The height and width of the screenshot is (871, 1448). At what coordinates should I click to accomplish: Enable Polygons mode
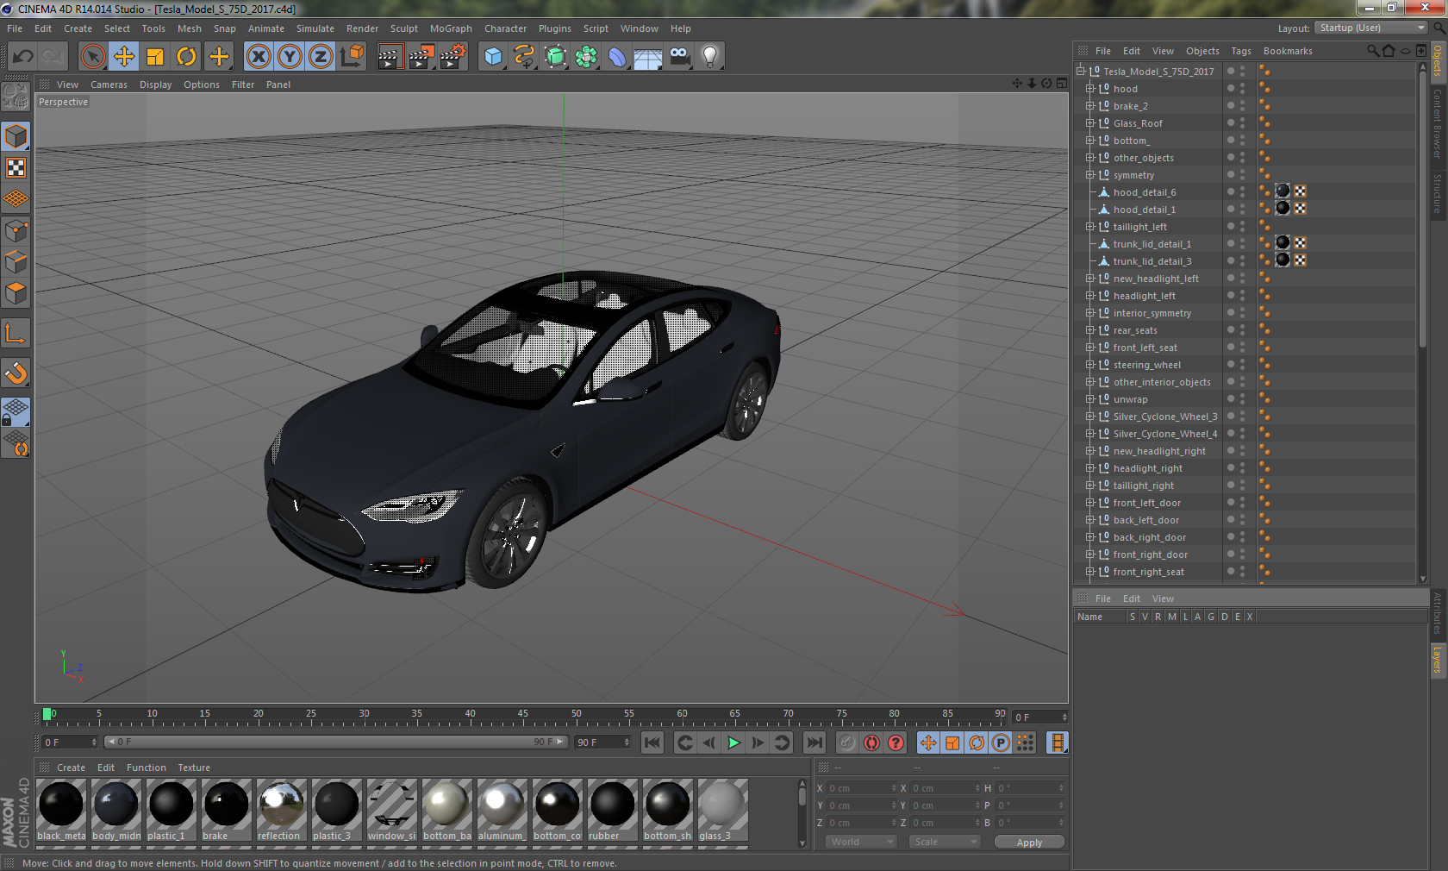click(16, 293)
